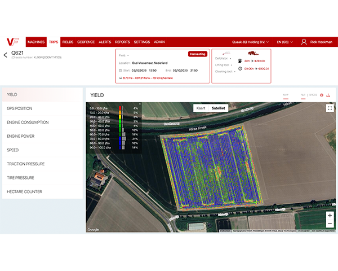This screenshot has height=271, width=338.
Task: Click the clock icon for hours
Action: [240, 68]
